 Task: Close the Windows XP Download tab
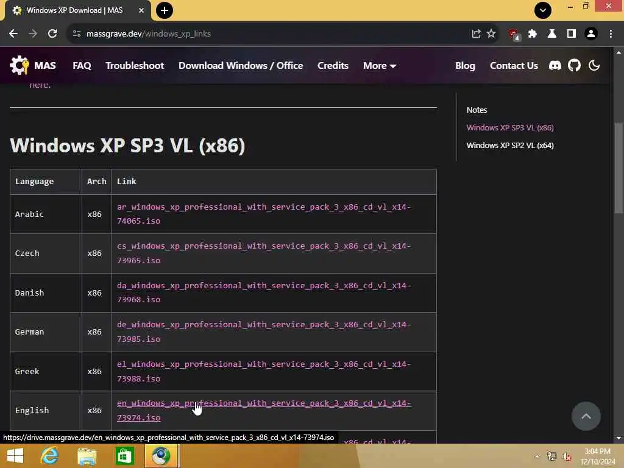[141, 10]
